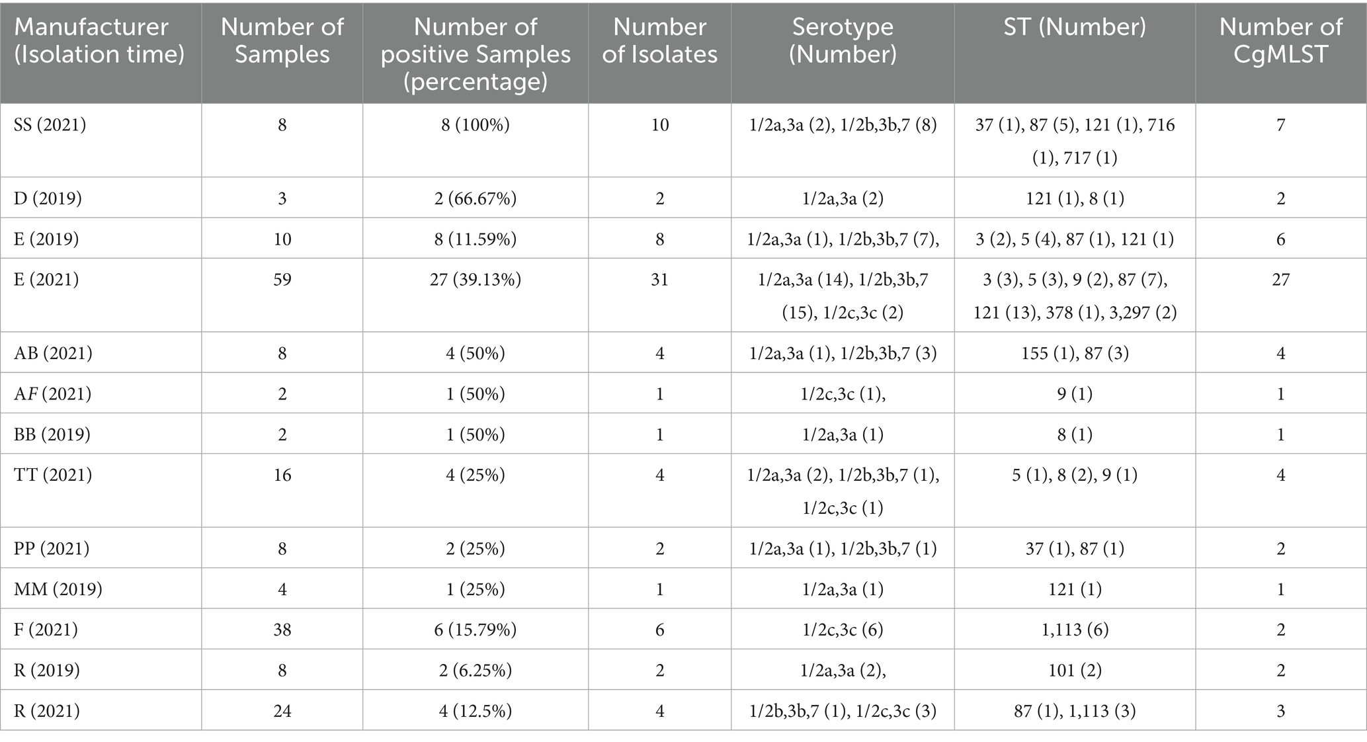
Task: Select the "6 (15.79%)" positive samples cell
Action: click(476, 630)
